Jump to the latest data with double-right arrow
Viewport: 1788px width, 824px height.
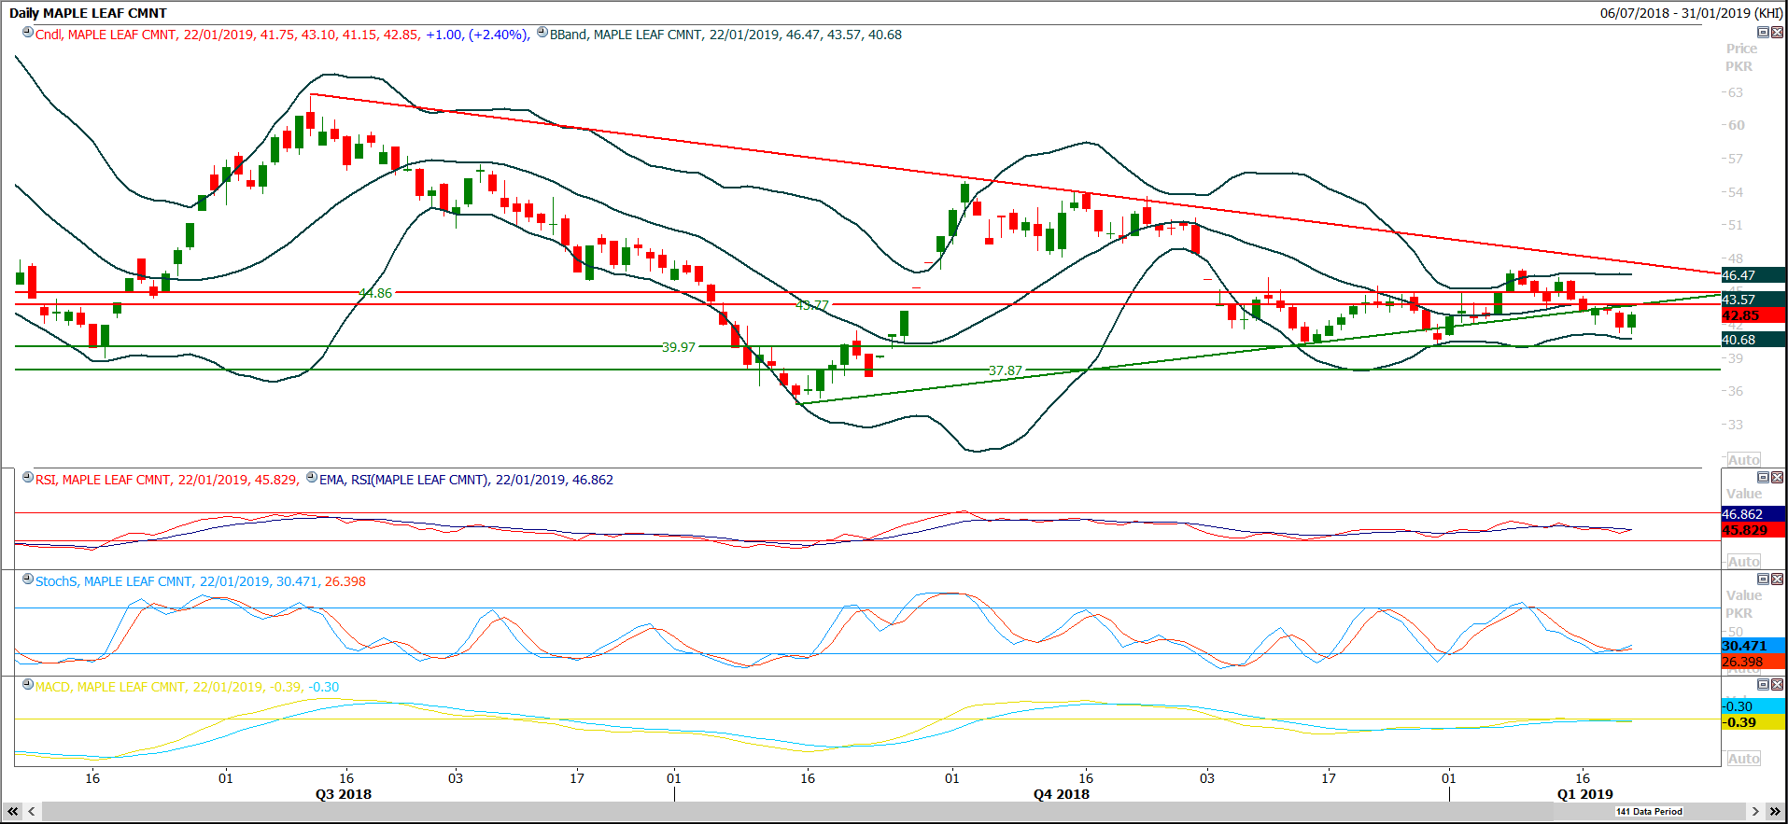tap(1775, 812)
